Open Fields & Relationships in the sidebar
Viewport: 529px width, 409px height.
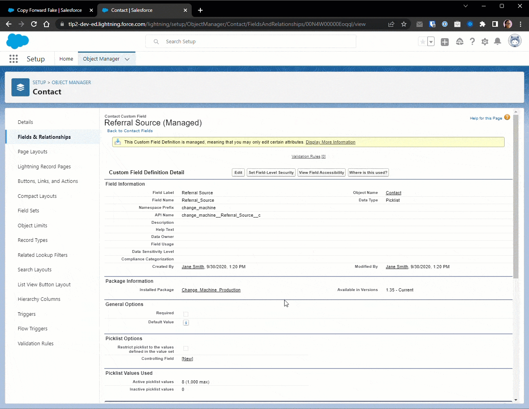pos(44,137)
